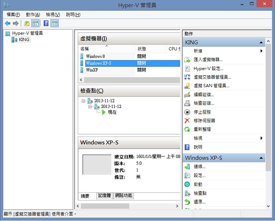The height and width of the screenshot is (221, 275).
Task: Open 虛擬交換器管理員 icon
Action: 187,77
